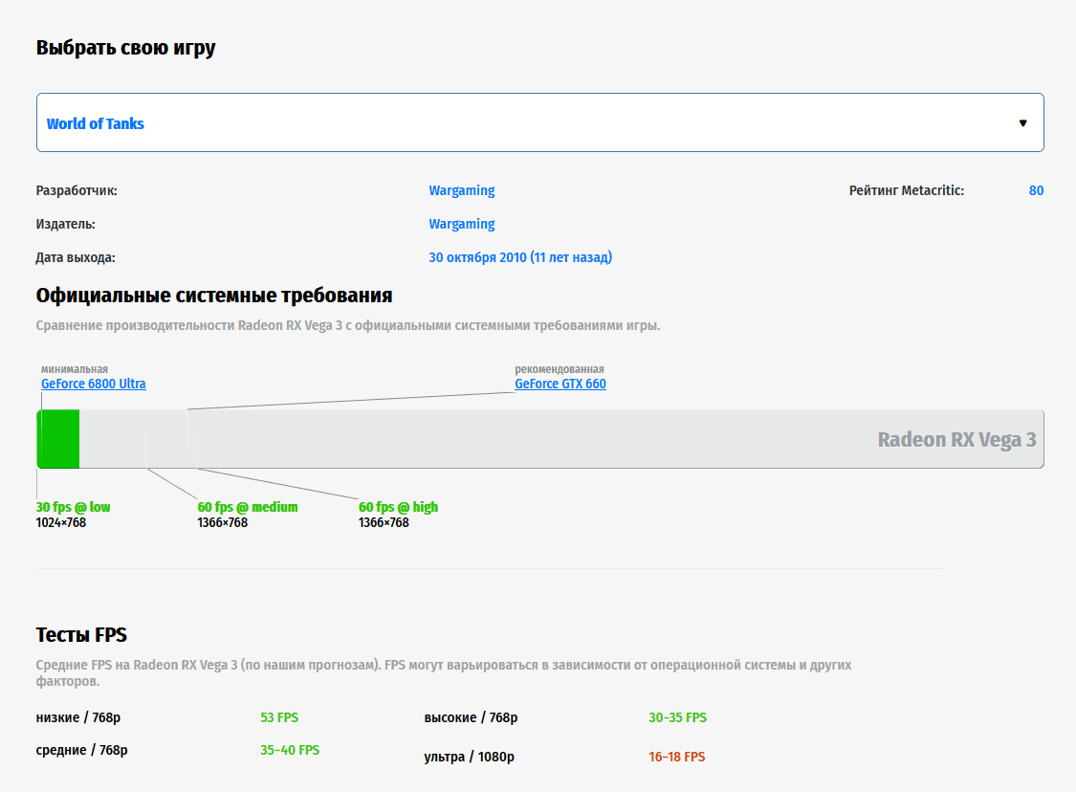Click the 'Дата выхода:' label
The height and width of the screenshot is (792, 1076).
(x=76, y=258)
